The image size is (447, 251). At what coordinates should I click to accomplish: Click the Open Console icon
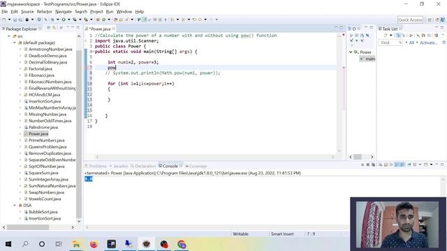click(x=426, y=165)
